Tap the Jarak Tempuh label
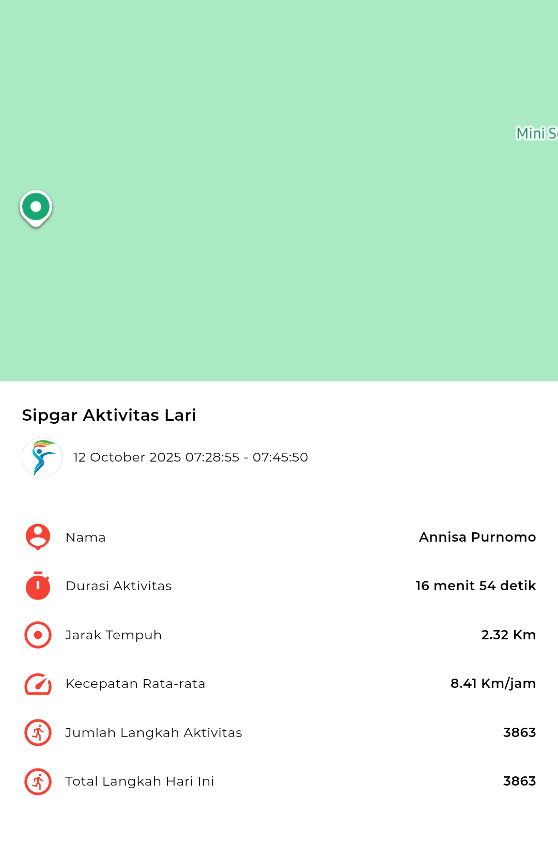The image size is (558, 844). coord(113,635)
